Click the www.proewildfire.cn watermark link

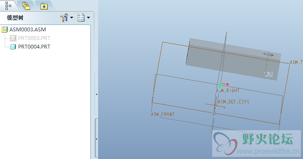pos(268,151)
